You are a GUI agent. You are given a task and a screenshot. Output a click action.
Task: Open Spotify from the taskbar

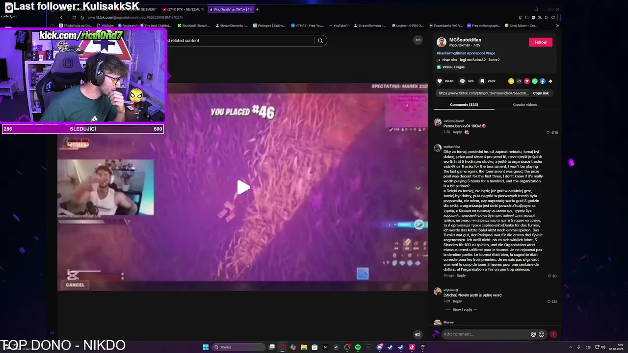358,347
